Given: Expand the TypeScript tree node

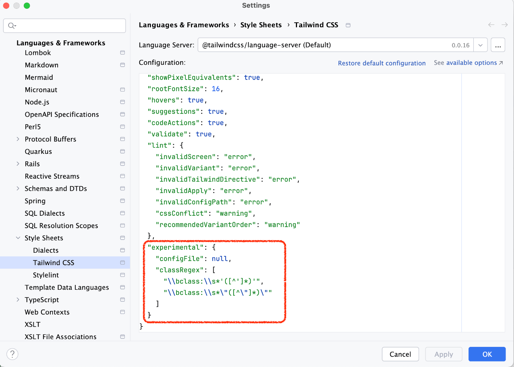Looking at the screenshot, I should (x=18, y=300).
